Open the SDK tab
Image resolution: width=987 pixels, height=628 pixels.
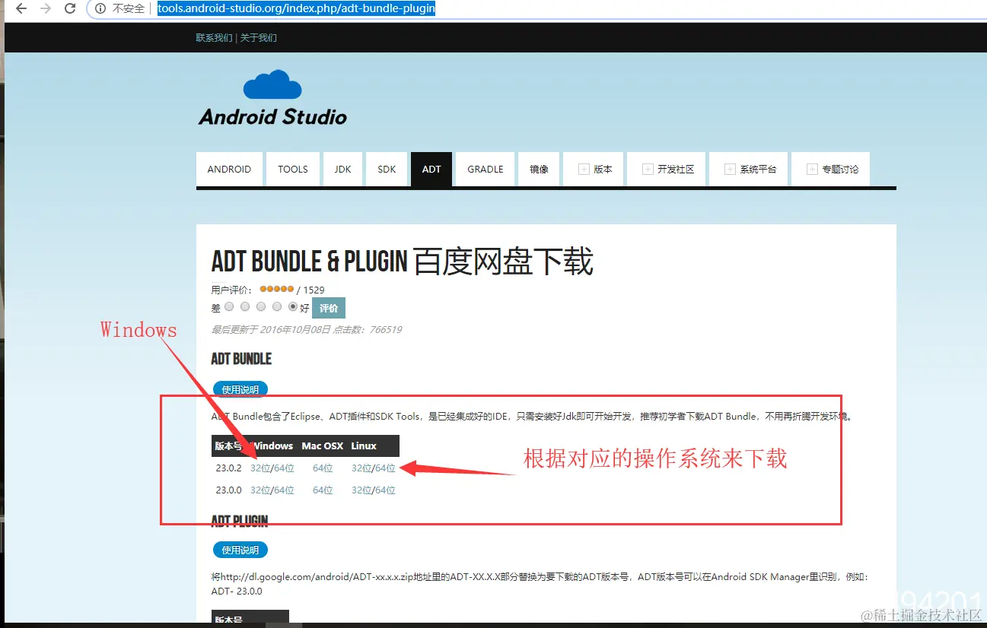(387, 169)
